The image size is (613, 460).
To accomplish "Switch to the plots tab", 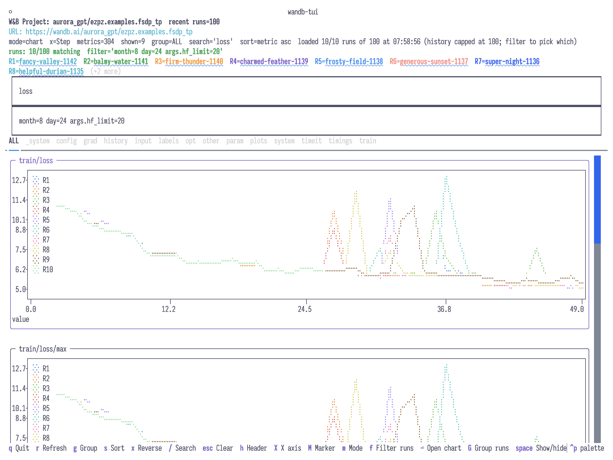I will click(259, 141).
